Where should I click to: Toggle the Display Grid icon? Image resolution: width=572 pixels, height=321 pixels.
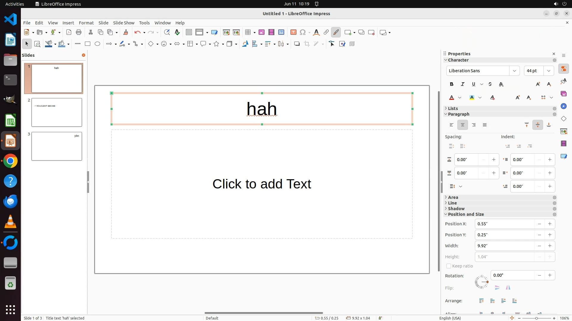point(189,32)
